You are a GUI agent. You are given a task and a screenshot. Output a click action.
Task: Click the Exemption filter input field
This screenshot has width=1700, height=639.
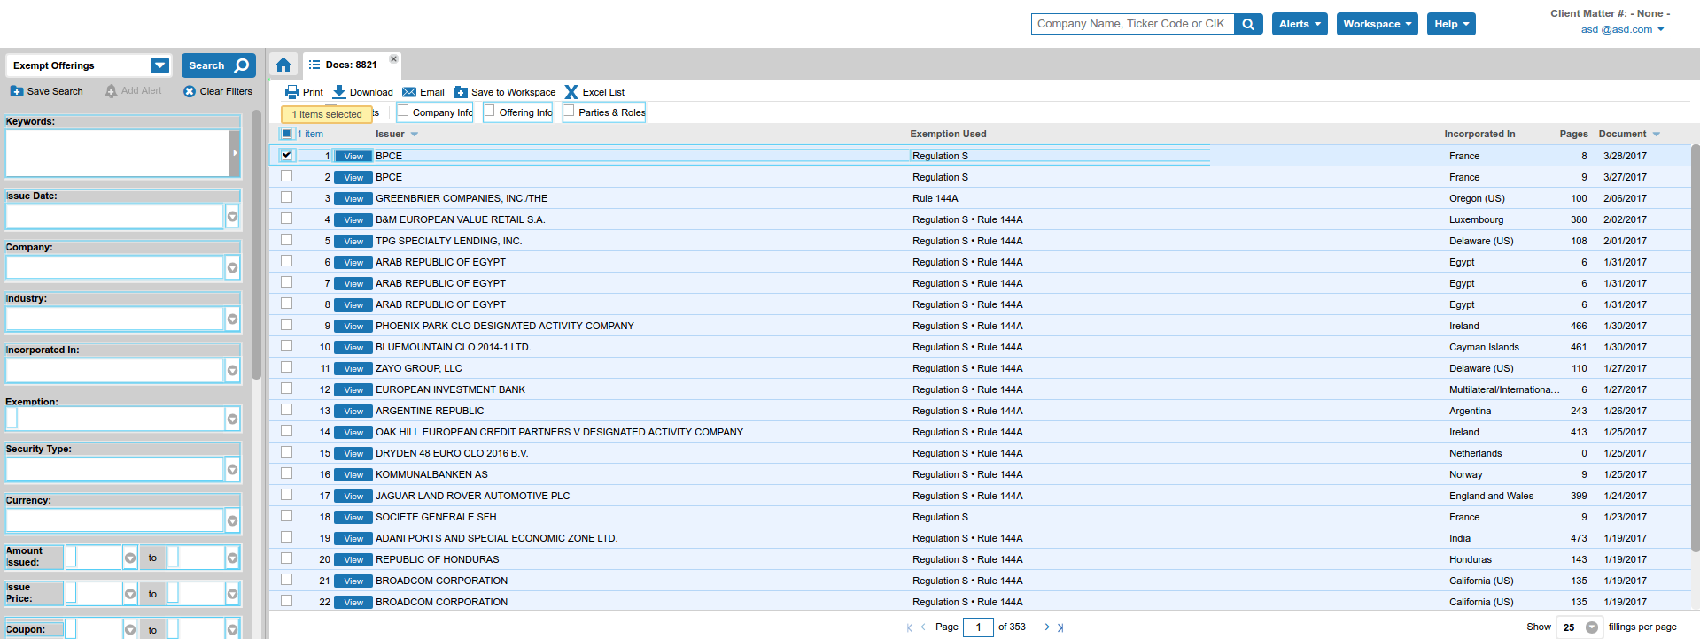click(x=115, y=420)
